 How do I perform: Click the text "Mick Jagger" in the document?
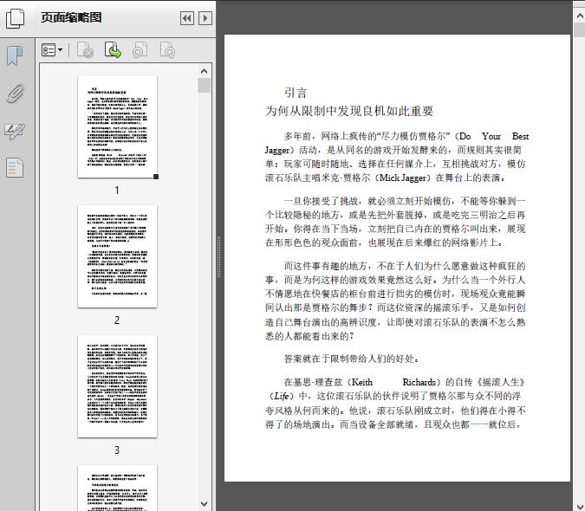coord(403,178)
